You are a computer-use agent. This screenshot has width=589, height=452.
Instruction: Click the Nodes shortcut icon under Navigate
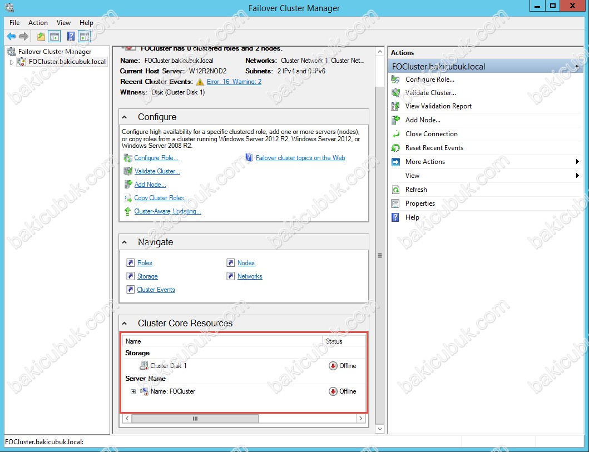(231, 263)
